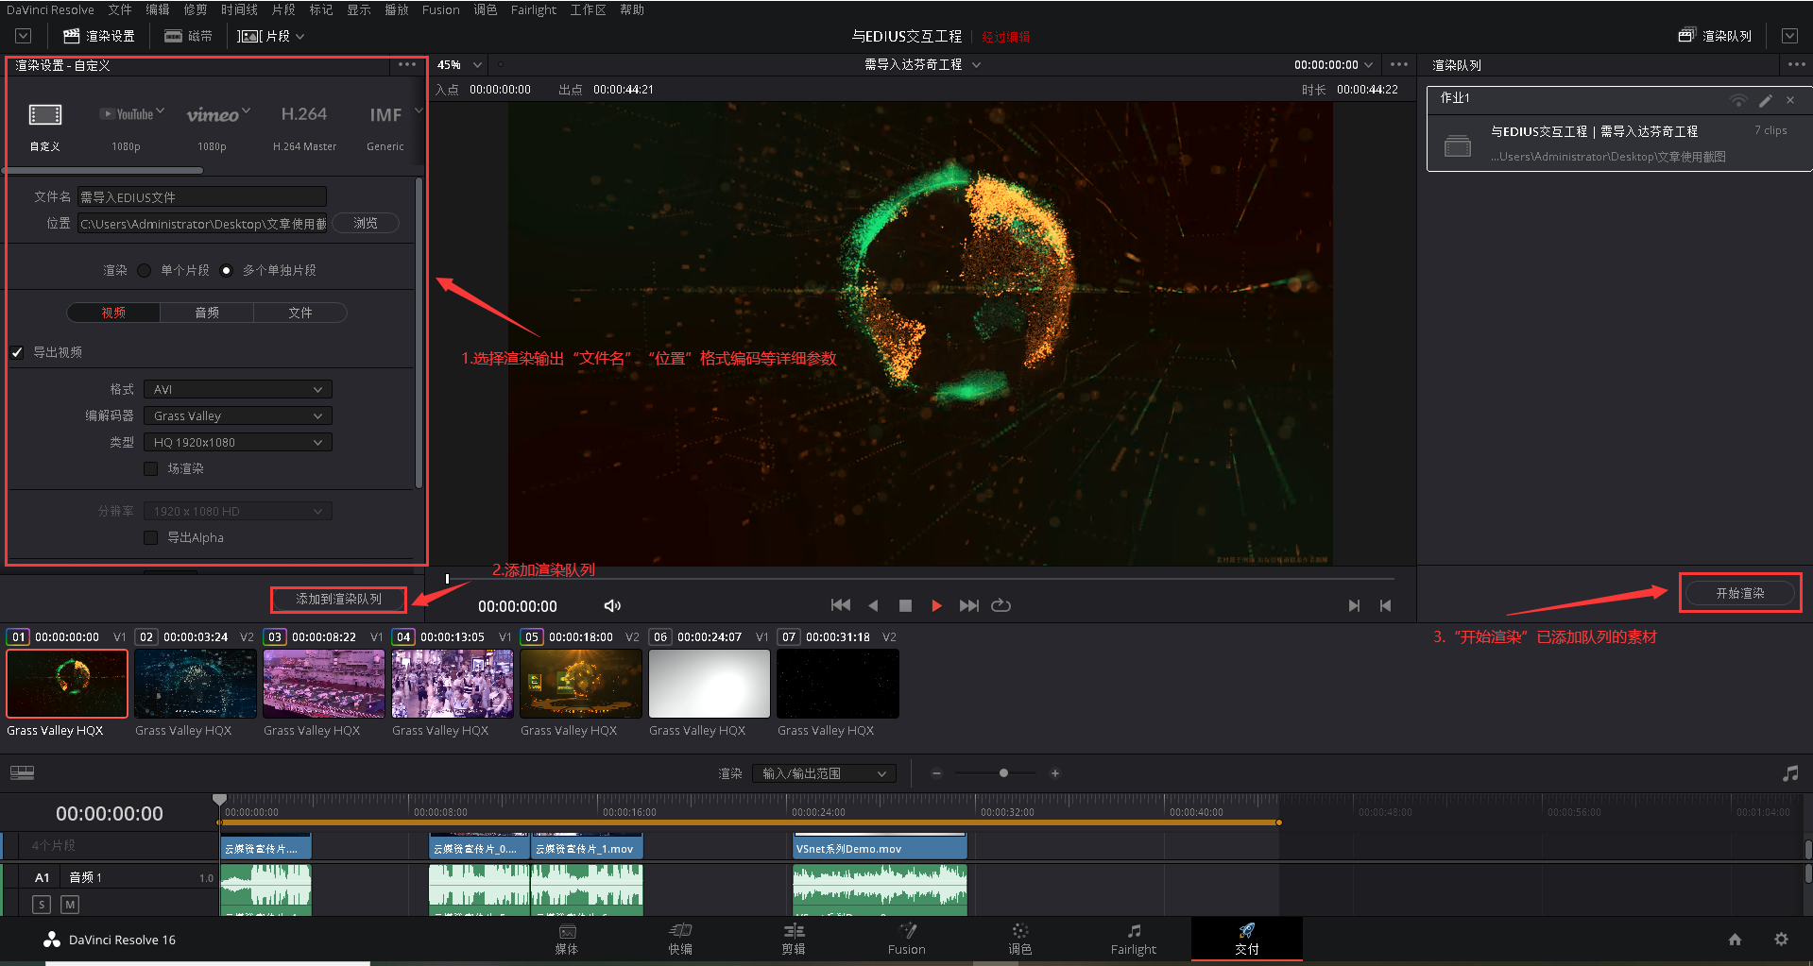The image size is (1813, 966).
Task: Expand the Grass Valley codec dropdown
Action: tap(237, 415)
